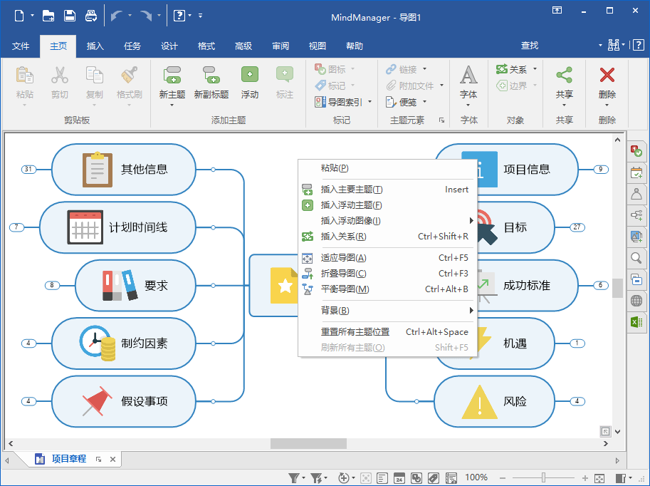Open the 链接 dropdown arrow
The height and width of the screenshot is (486, 650).
coord(424,69)
